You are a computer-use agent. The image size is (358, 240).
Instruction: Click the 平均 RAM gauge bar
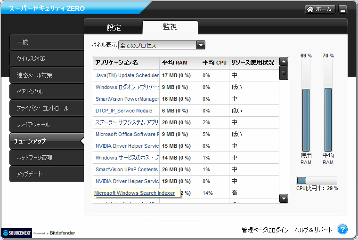pos(328,105)
